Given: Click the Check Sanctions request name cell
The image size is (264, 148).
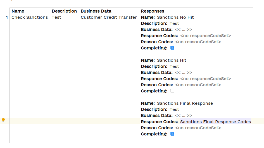Looking at the screenshot, I should tap(30, 17).
